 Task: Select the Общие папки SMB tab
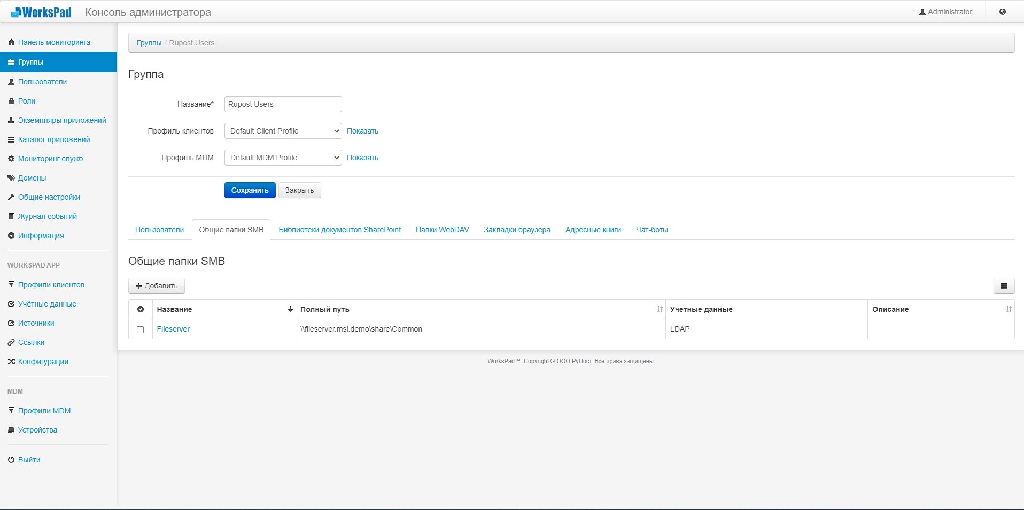click(x=231, y=230)
